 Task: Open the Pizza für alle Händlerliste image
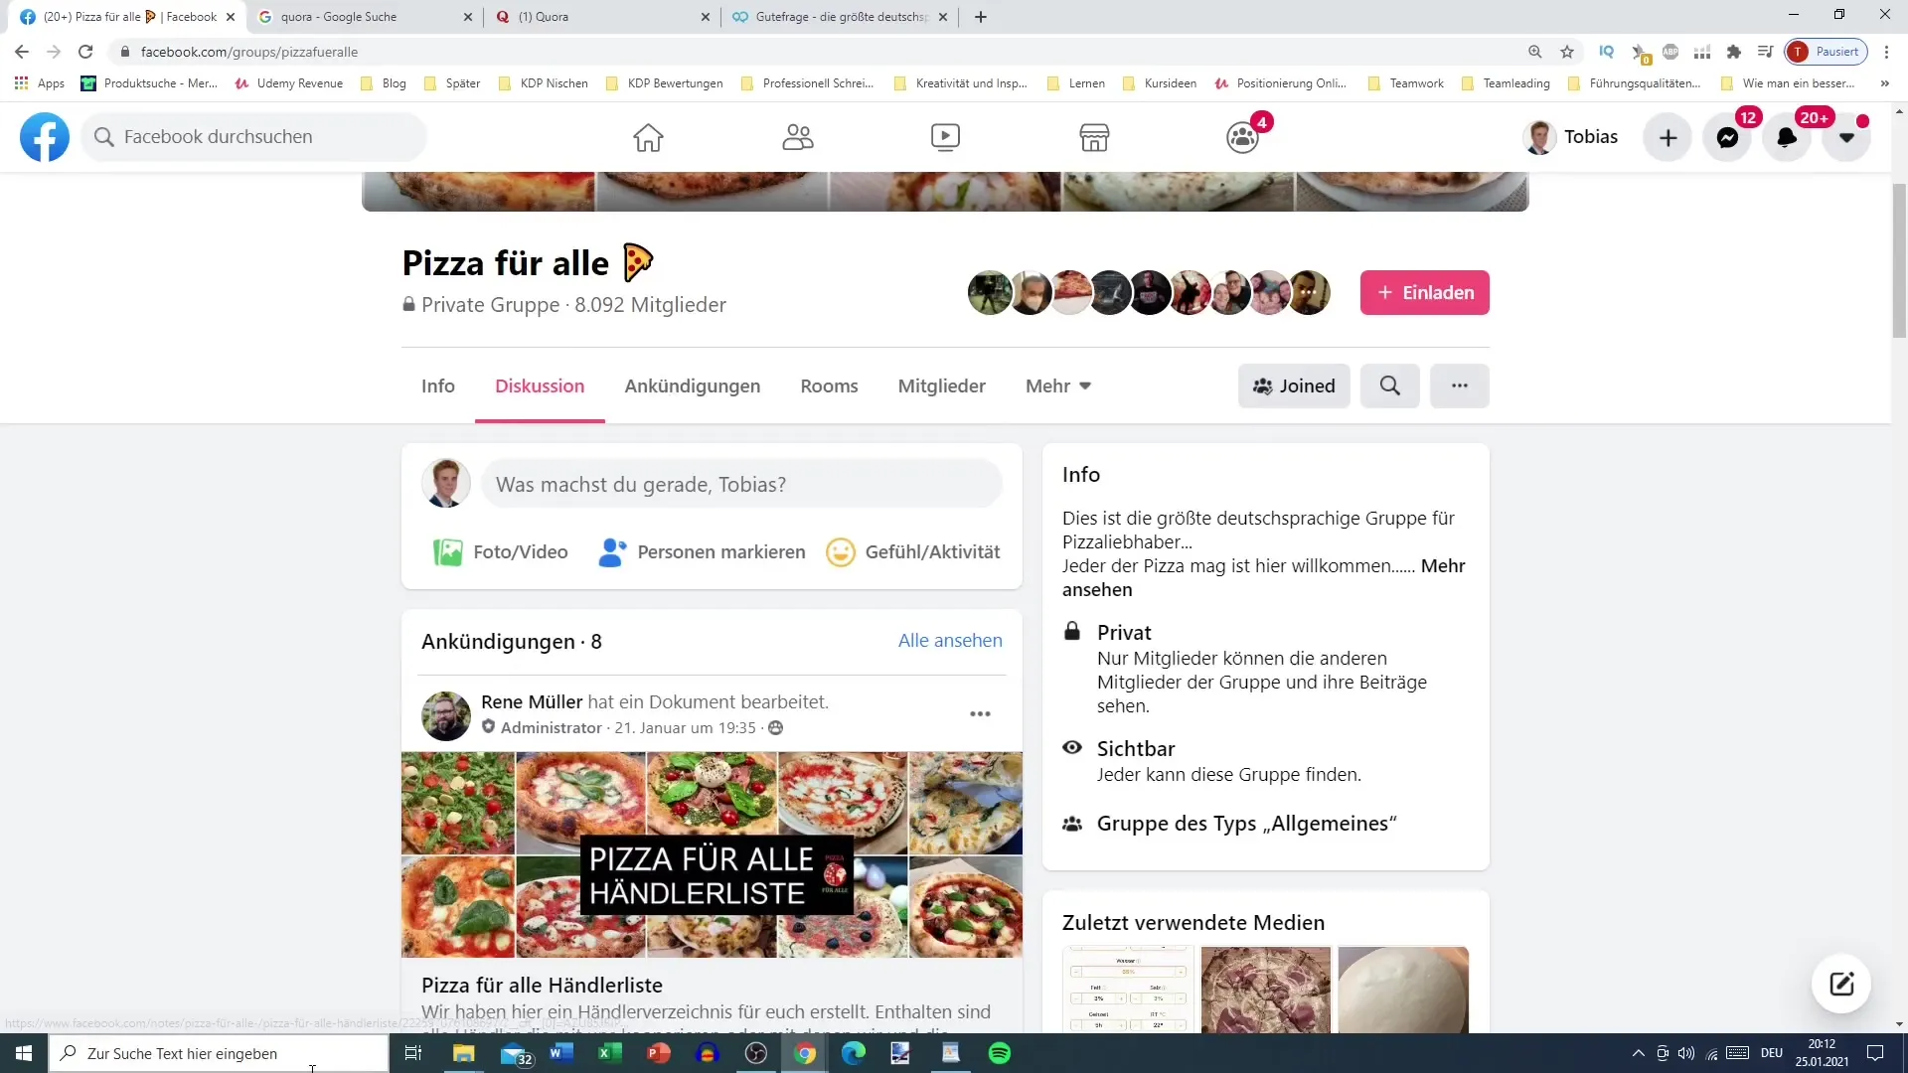coord(712,854)
